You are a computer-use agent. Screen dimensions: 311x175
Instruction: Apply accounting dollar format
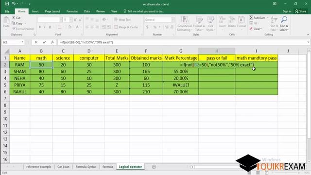[147, 27]
